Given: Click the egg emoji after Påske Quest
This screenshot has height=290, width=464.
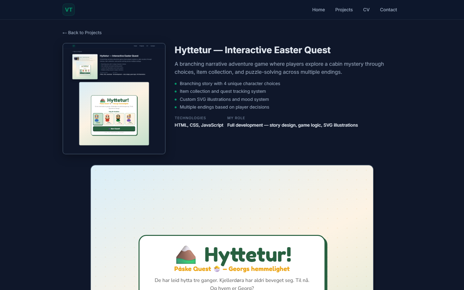Looking at the screenshot, I should pos(217,269).
